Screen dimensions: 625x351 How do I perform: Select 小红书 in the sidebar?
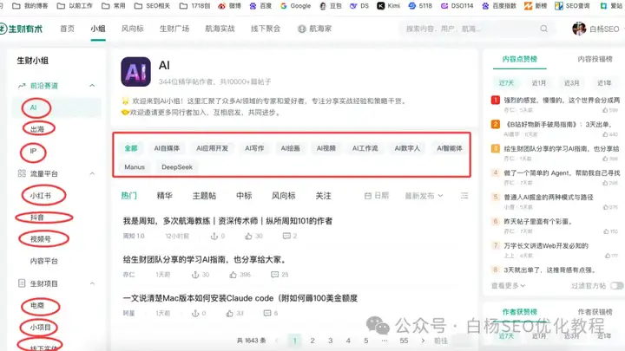coord(41,195)
